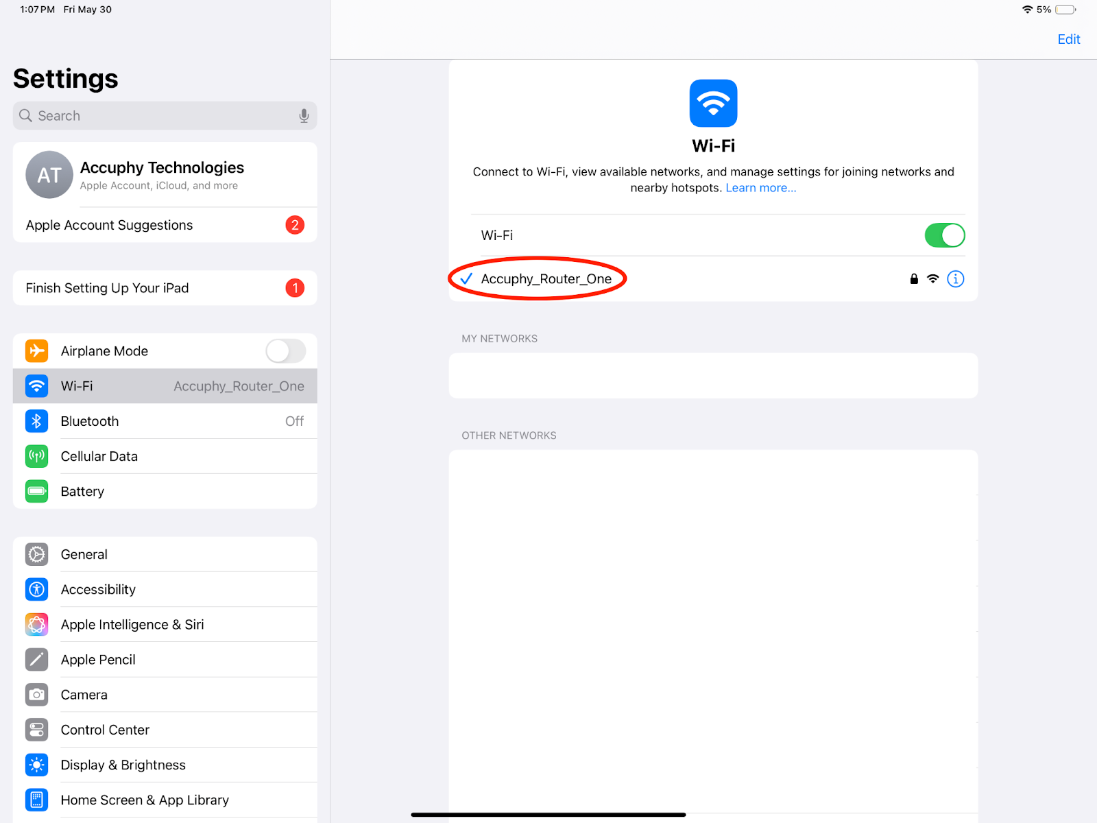This screenshot has width=1097, height=823.
Task: Tap the AT account avatar
Action: pyautogui.click(x=49, y=175)
